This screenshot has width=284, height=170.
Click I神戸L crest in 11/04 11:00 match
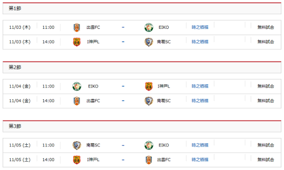coord(149,86)
